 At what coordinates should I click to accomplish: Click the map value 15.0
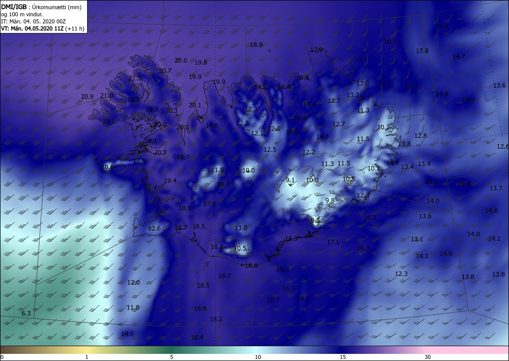tap(468, 100)
